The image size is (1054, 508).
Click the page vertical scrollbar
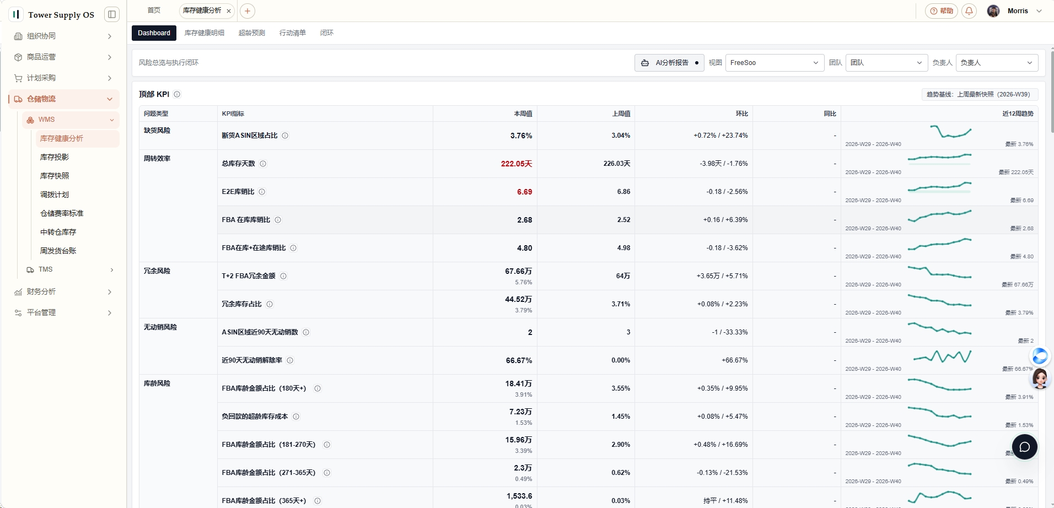[1052, 91]
